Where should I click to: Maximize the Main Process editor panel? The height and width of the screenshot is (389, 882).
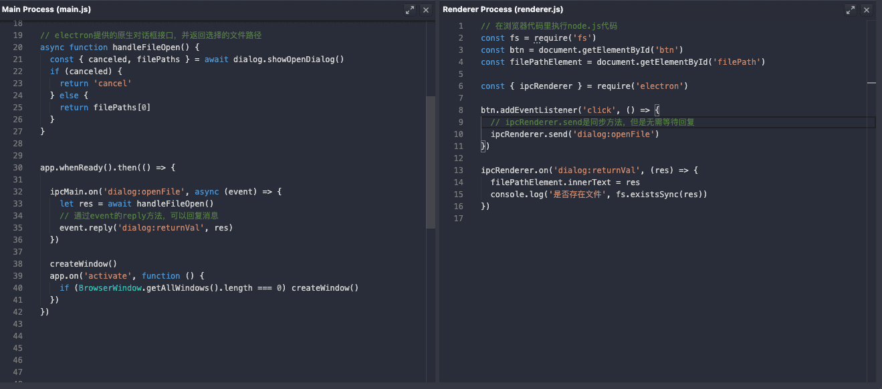410,10
